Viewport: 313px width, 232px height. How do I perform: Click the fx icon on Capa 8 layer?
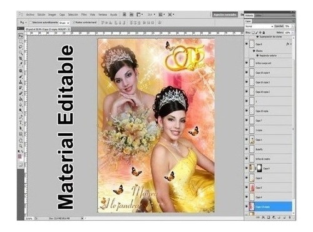[288, 44]
